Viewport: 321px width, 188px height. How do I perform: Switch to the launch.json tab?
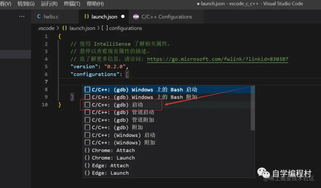[x=104, y=17]
